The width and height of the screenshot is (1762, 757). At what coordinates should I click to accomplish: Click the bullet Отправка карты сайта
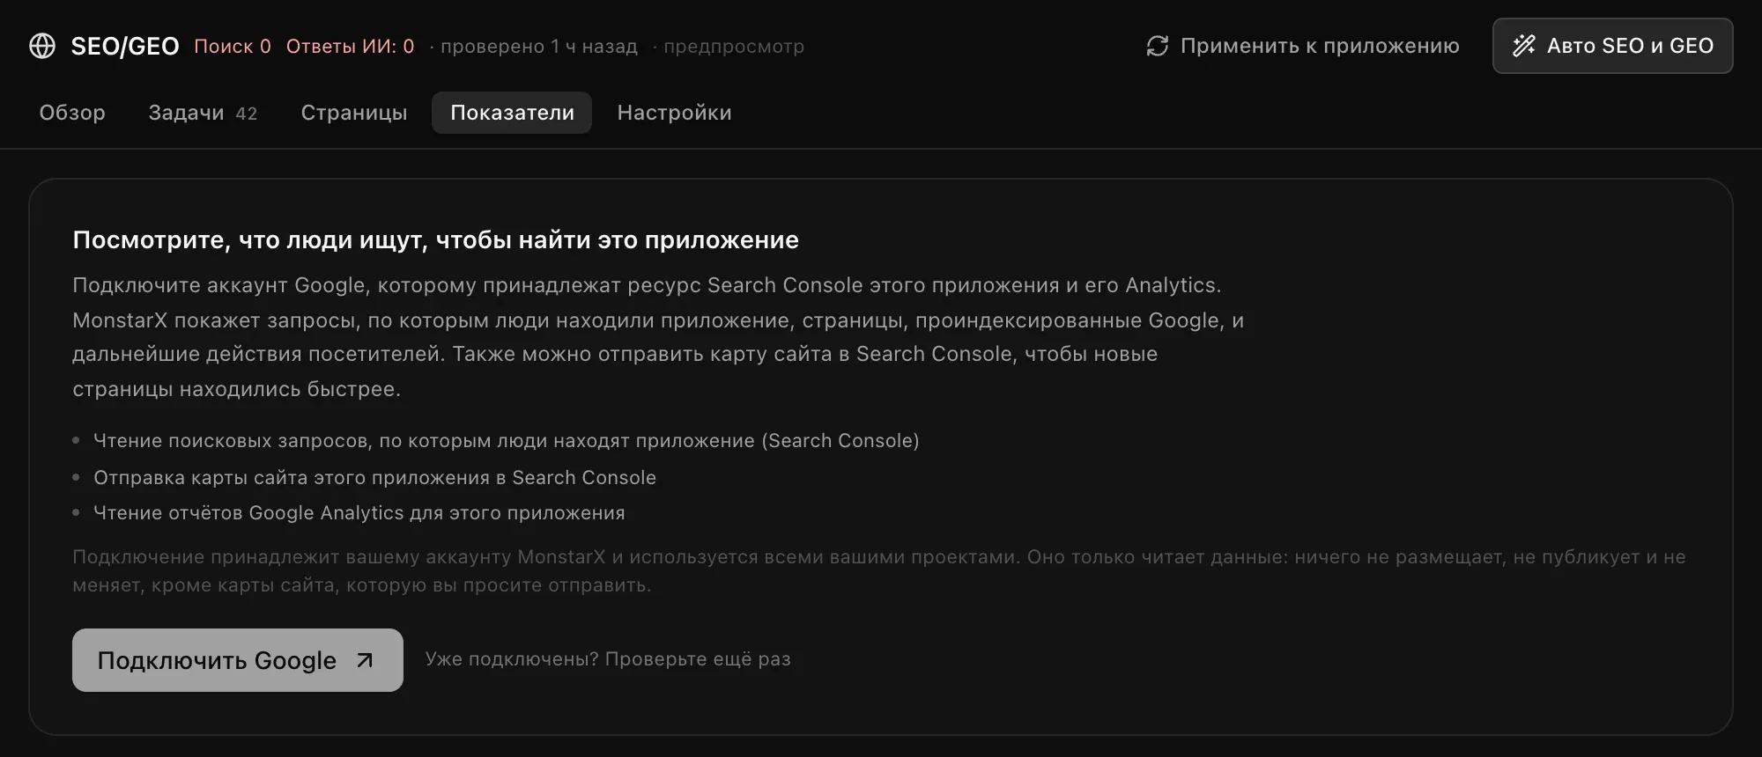(374, 477)
